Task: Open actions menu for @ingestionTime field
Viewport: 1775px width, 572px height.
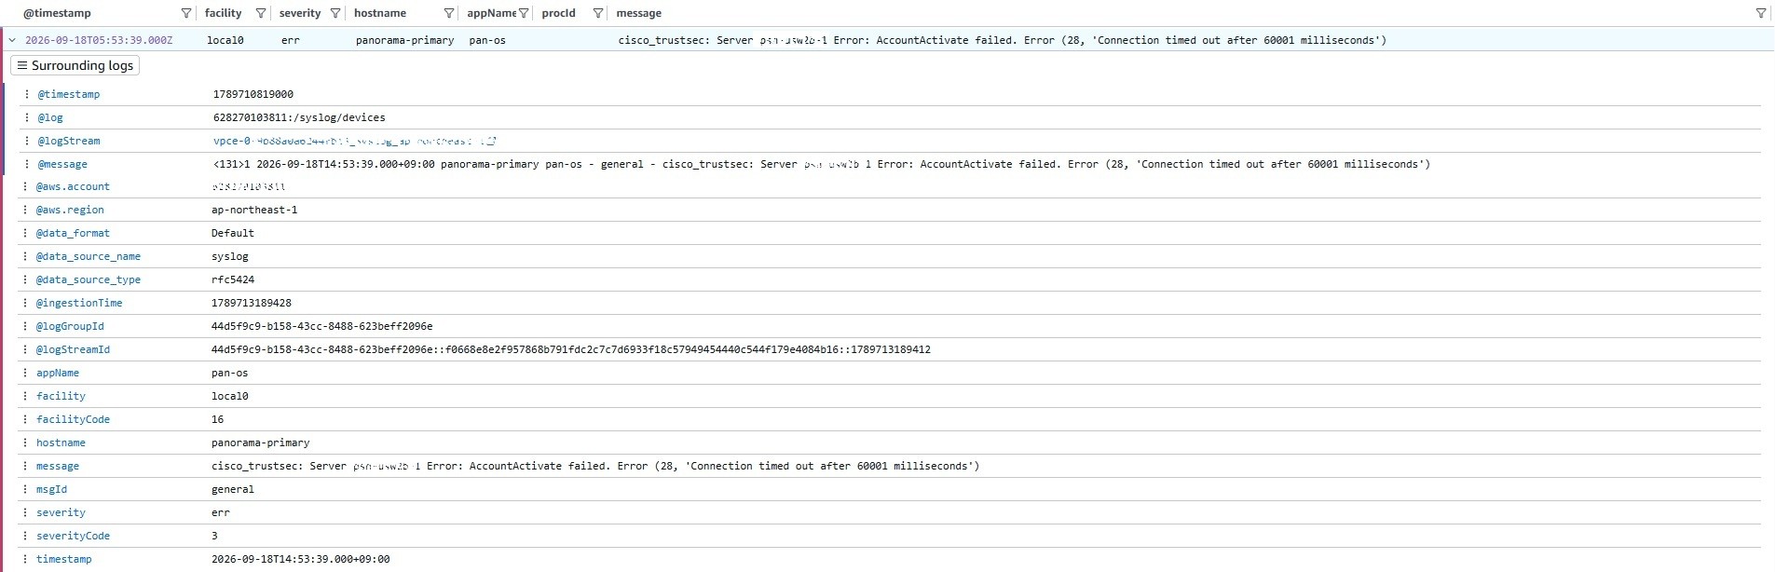Action: coord(25,303)
